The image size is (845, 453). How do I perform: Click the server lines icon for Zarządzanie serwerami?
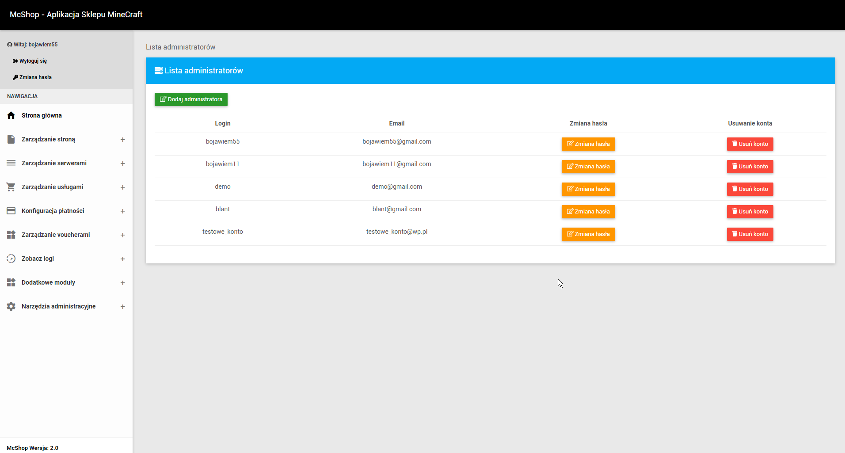(11, 163)
